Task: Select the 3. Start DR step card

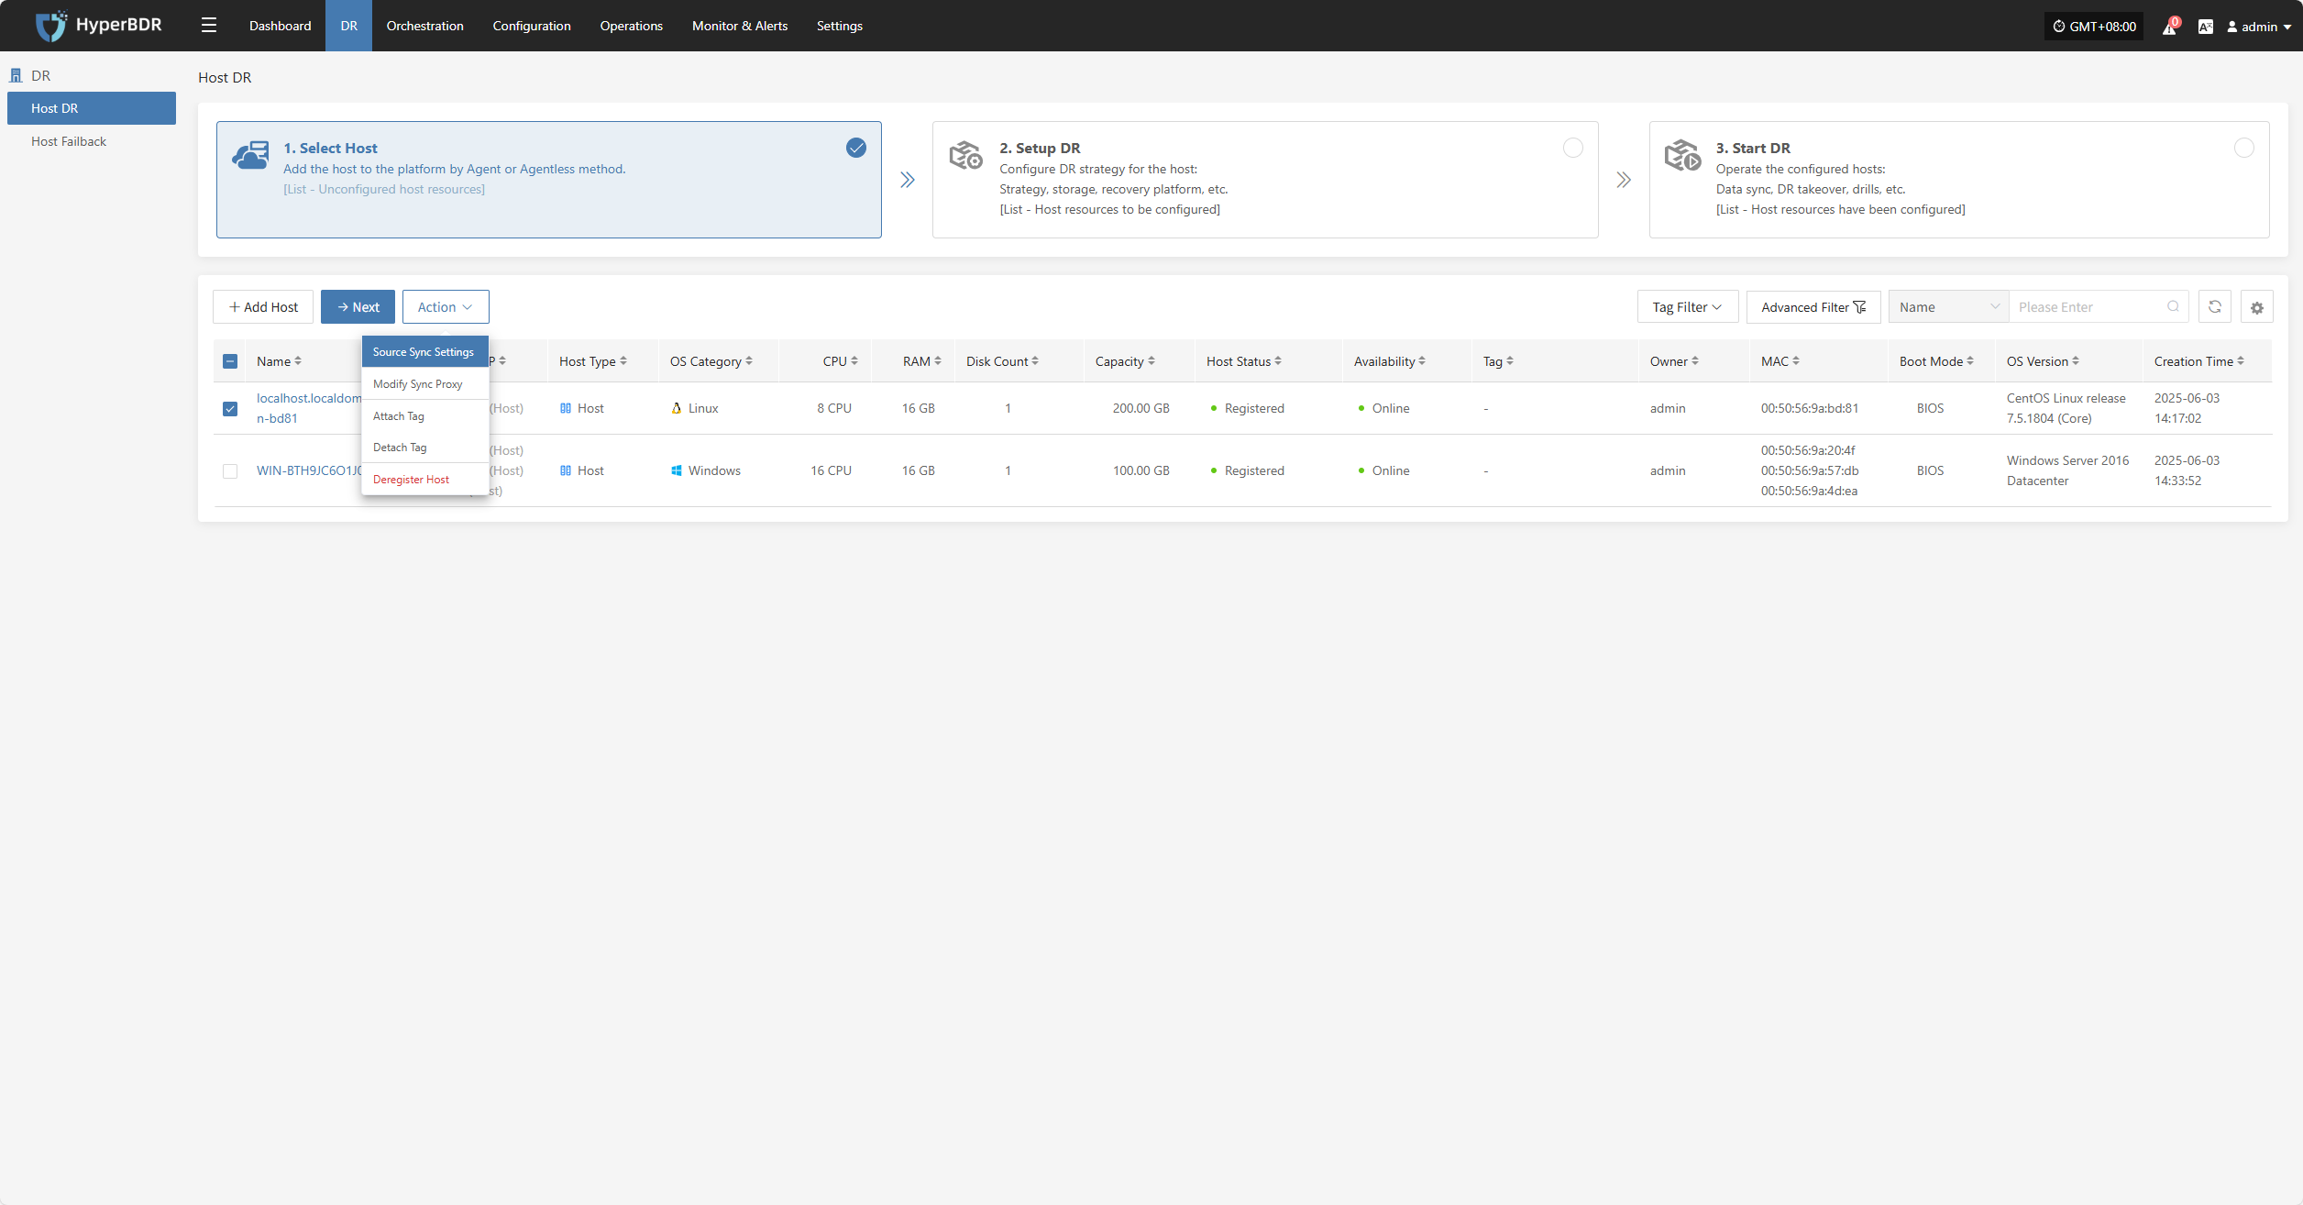Action: click(1959, 180)
